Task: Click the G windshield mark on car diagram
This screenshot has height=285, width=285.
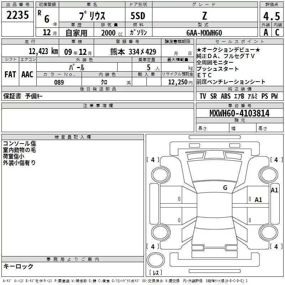Action: click(x=225, y=188)
